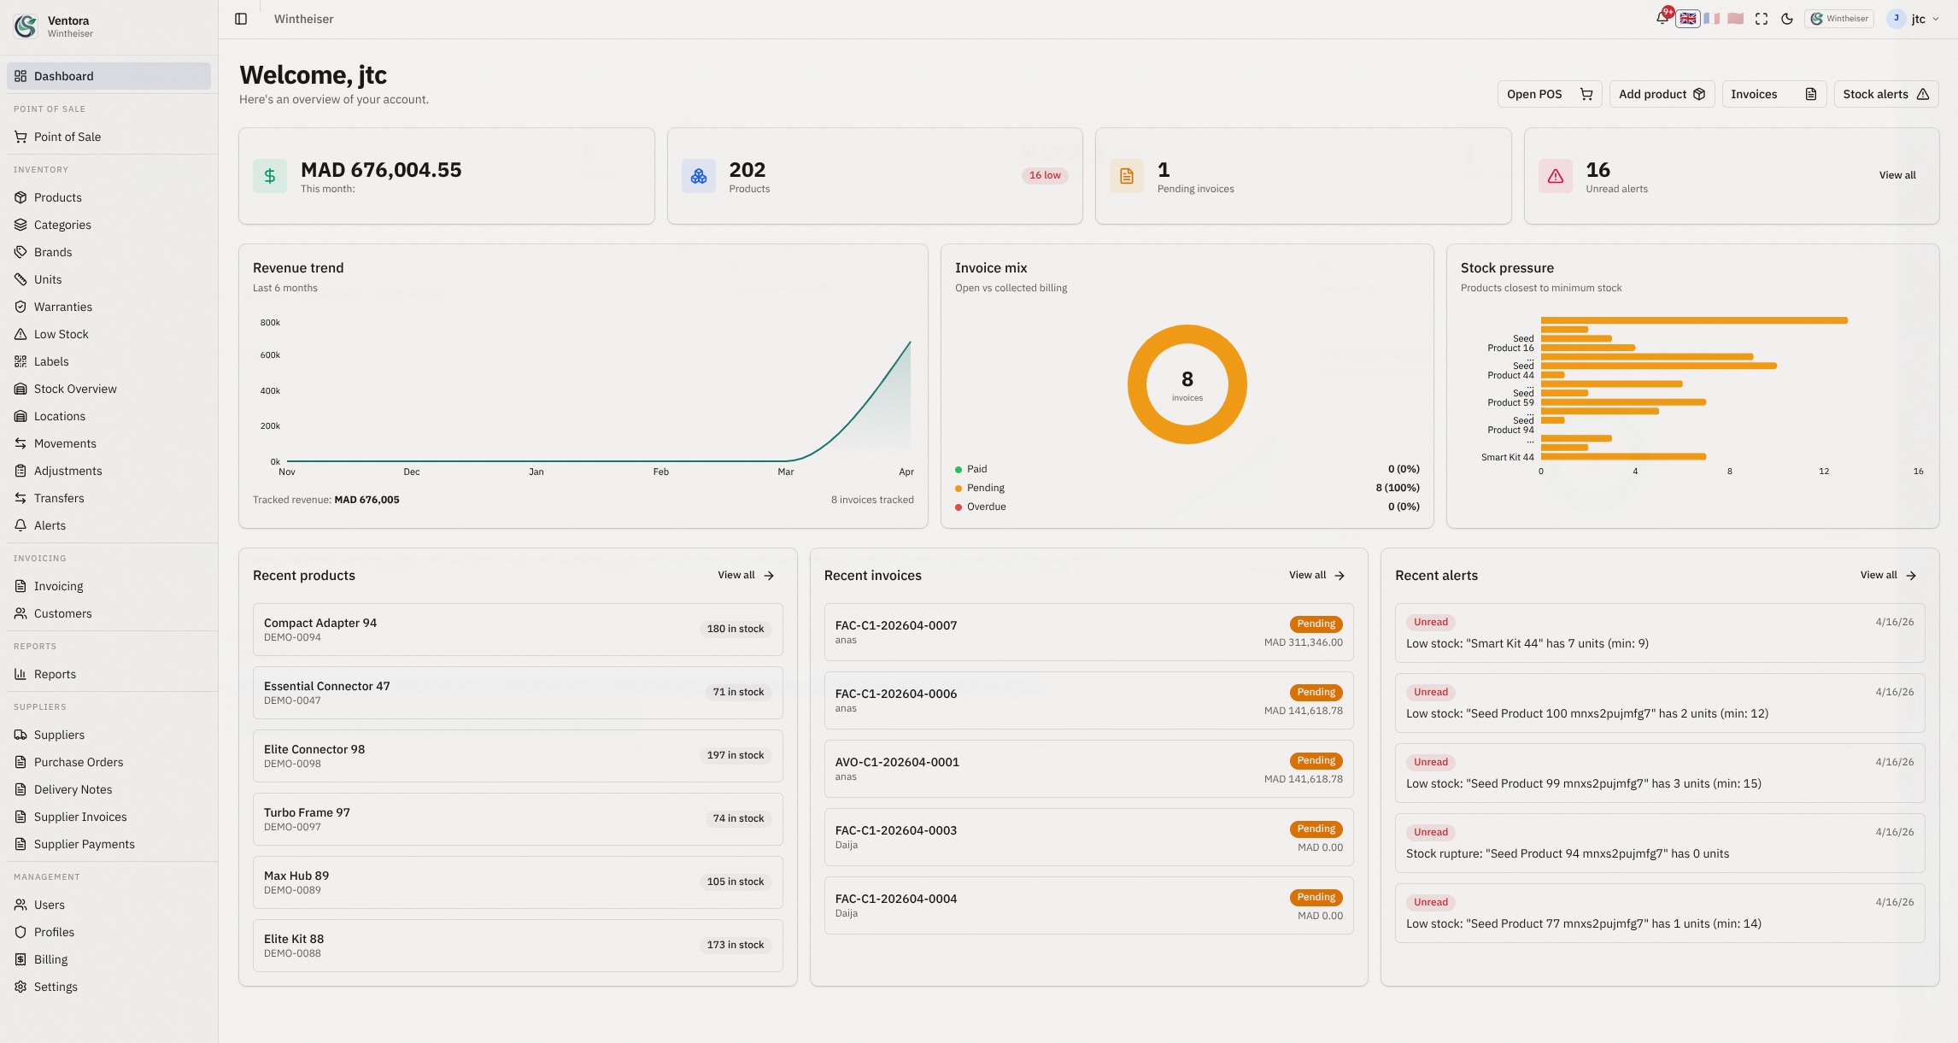Viewport: 1958px width, 1043px height.
Task: Open Settings from the sidebar
Action: (56, 987)
